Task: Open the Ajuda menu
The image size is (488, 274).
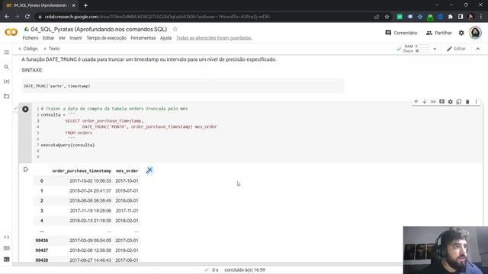Action: pos(166,38)
